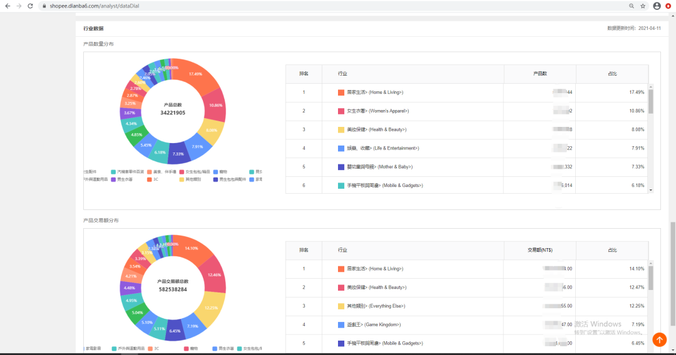The height and width of the screenshot is (355, 676).
Task: Click the orange swatch beside Home & Living in 产品数 table
Action: 341,92
